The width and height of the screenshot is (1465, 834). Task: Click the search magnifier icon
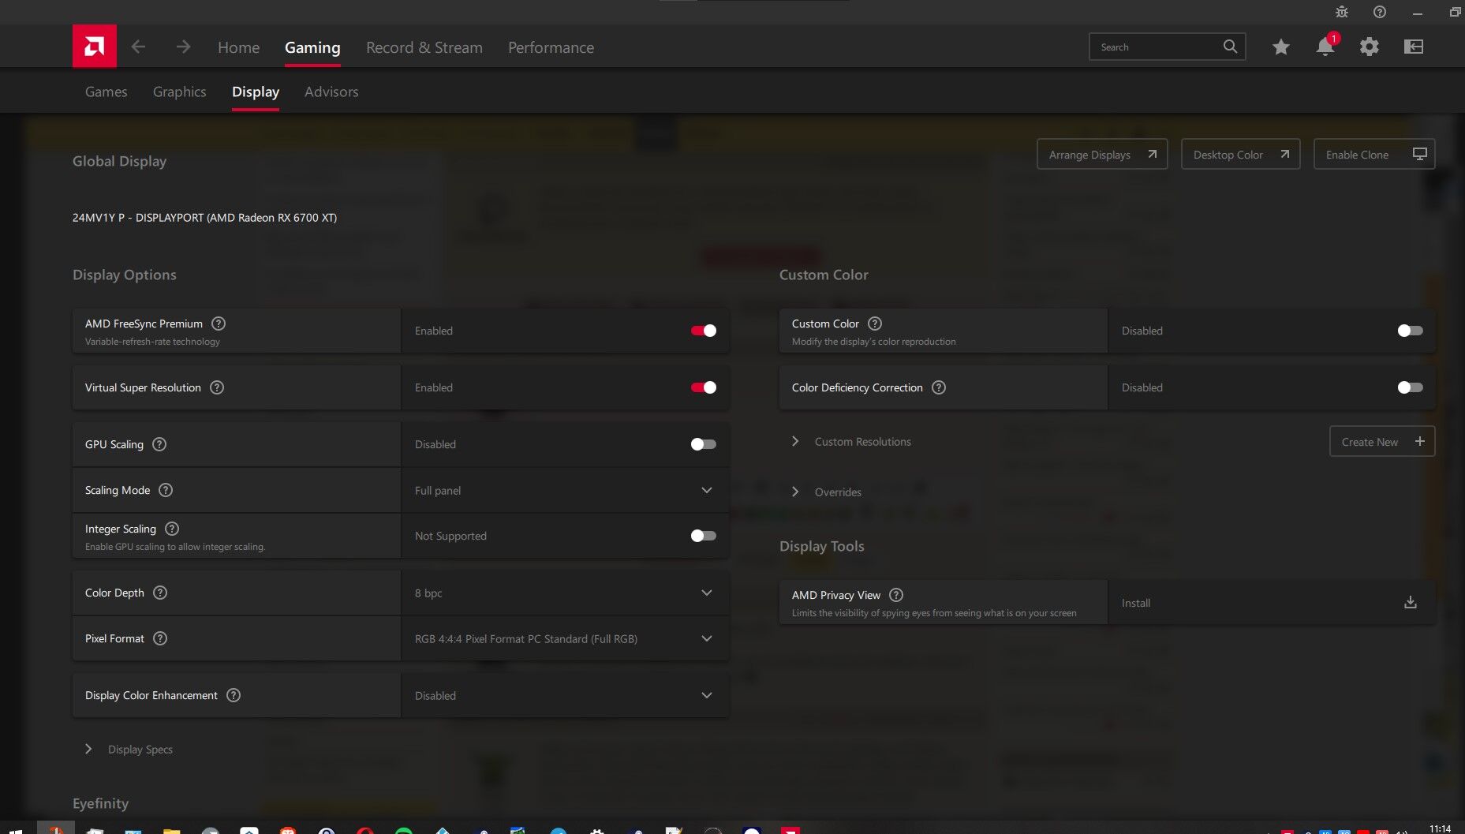point(1230,47)
